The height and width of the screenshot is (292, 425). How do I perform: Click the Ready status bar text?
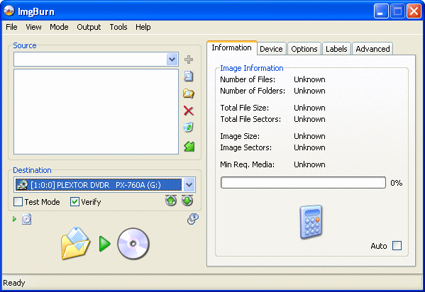[14, 283]
